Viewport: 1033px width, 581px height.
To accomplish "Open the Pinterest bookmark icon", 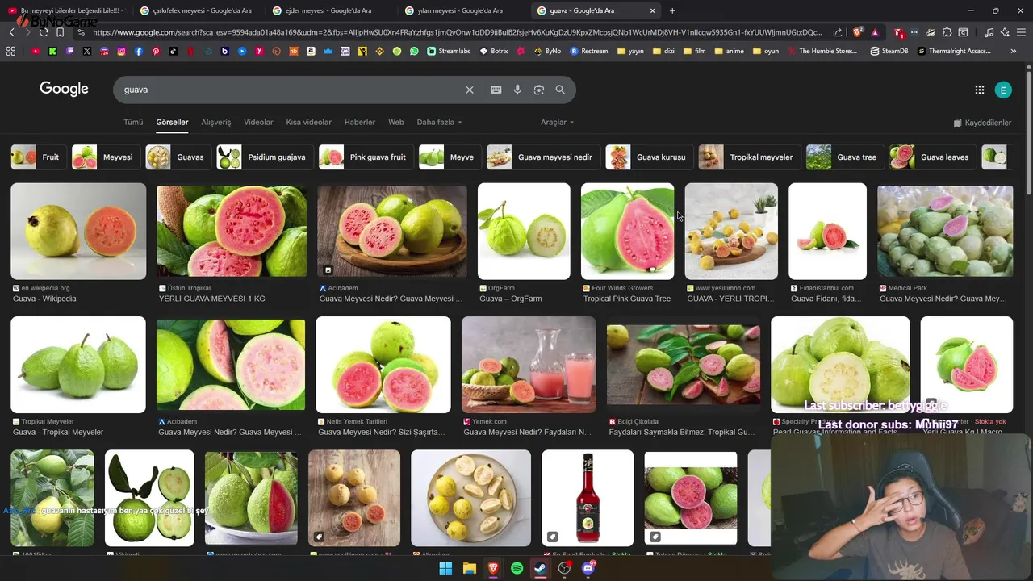I will (x=156, y=51).
